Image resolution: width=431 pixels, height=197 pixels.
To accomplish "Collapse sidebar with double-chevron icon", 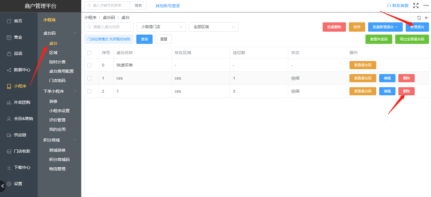I will click(x=3, y=186).
